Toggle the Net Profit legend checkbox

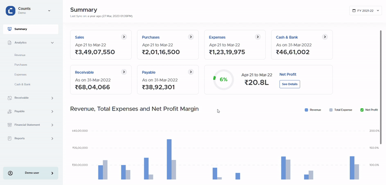point(362,110)
